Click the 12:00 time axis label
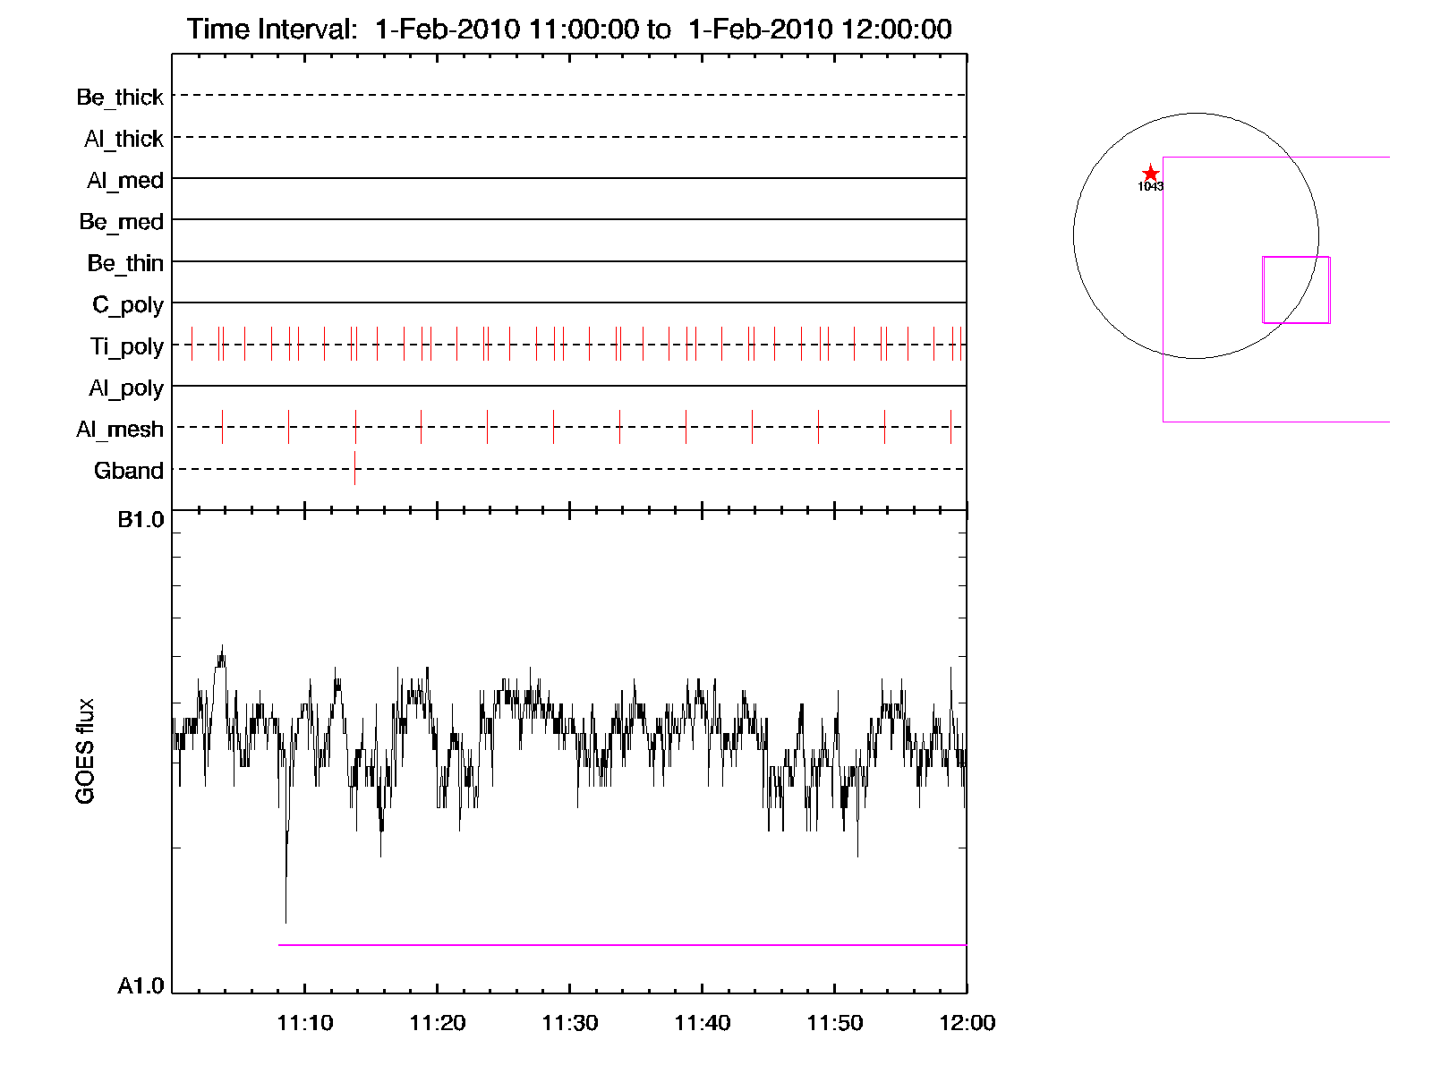The height and width of the screenshot is (1074, 1432). [967, 1023]
